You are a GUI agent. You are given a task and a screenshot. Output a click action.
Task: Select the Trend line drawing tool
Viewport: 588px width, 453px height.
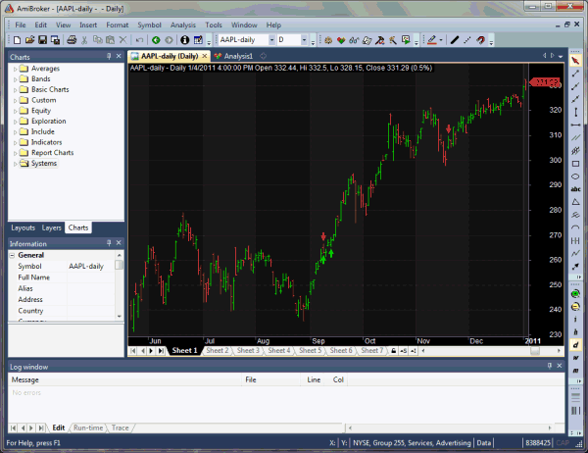coord(575,74)
